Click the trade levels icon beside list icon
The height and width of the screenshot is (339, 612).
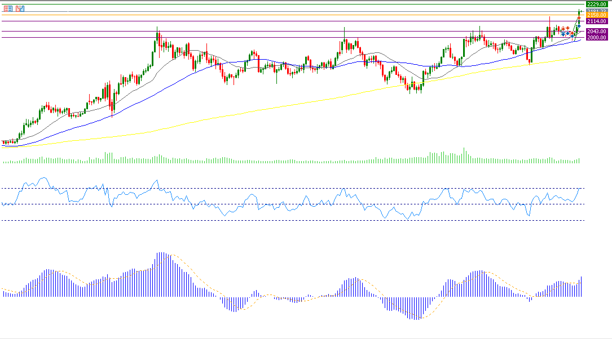(x=20, y=8)
